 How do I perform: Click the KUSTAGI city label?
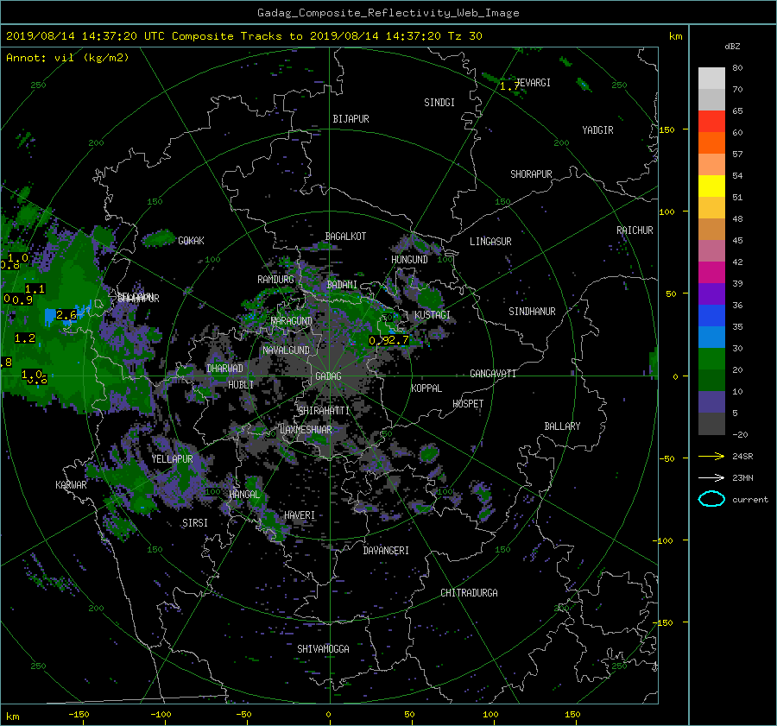[433, 315]
